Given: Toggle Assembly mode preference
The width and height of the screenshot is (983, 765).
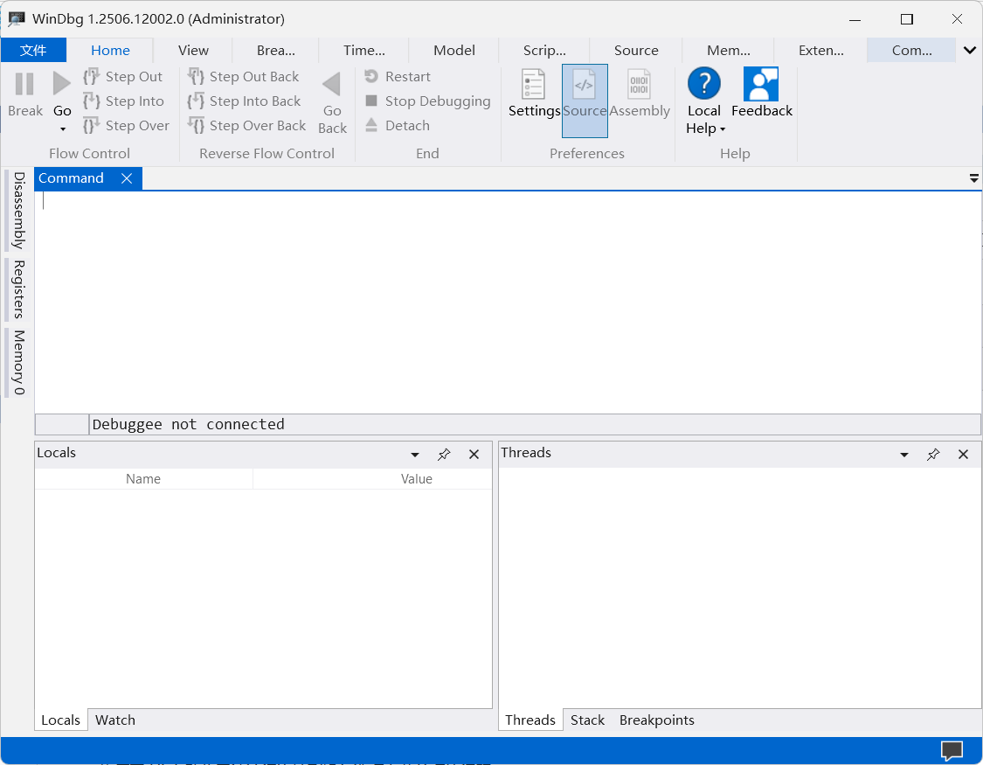Looking at the screenshot, I should point(640,94).
